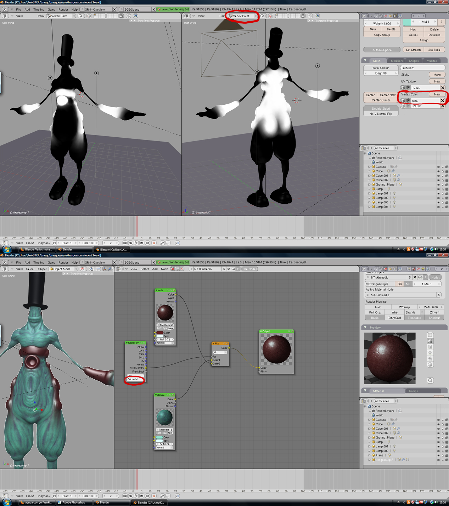Image resolution: width=449 pixels, height=506 pixels.
Task: Click Col:metal vertex color field in Geometry node
Action: 135,379
